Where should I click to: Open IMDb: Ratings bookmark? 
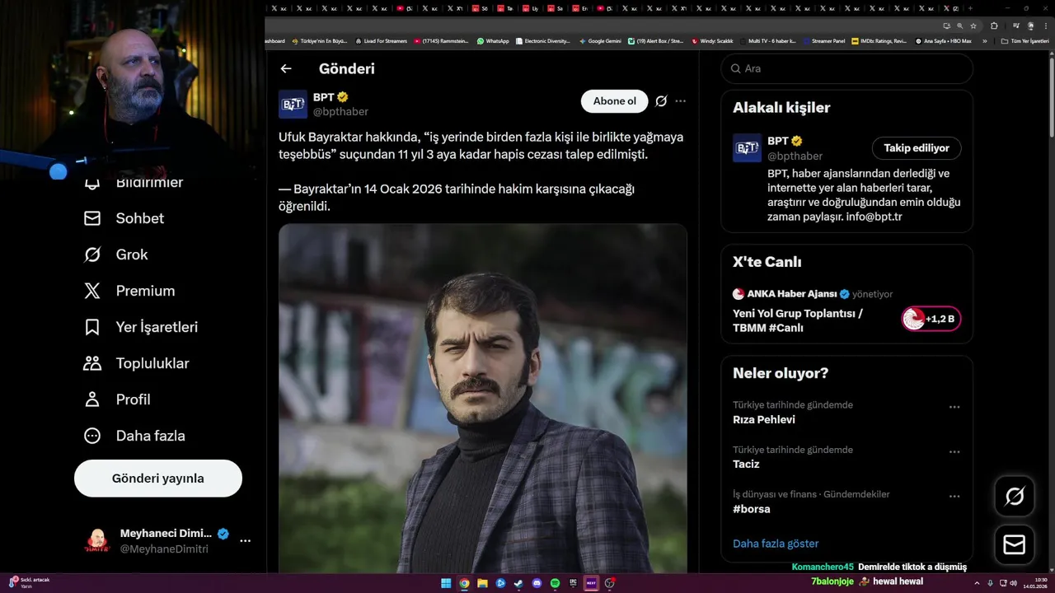pos(879,40)
